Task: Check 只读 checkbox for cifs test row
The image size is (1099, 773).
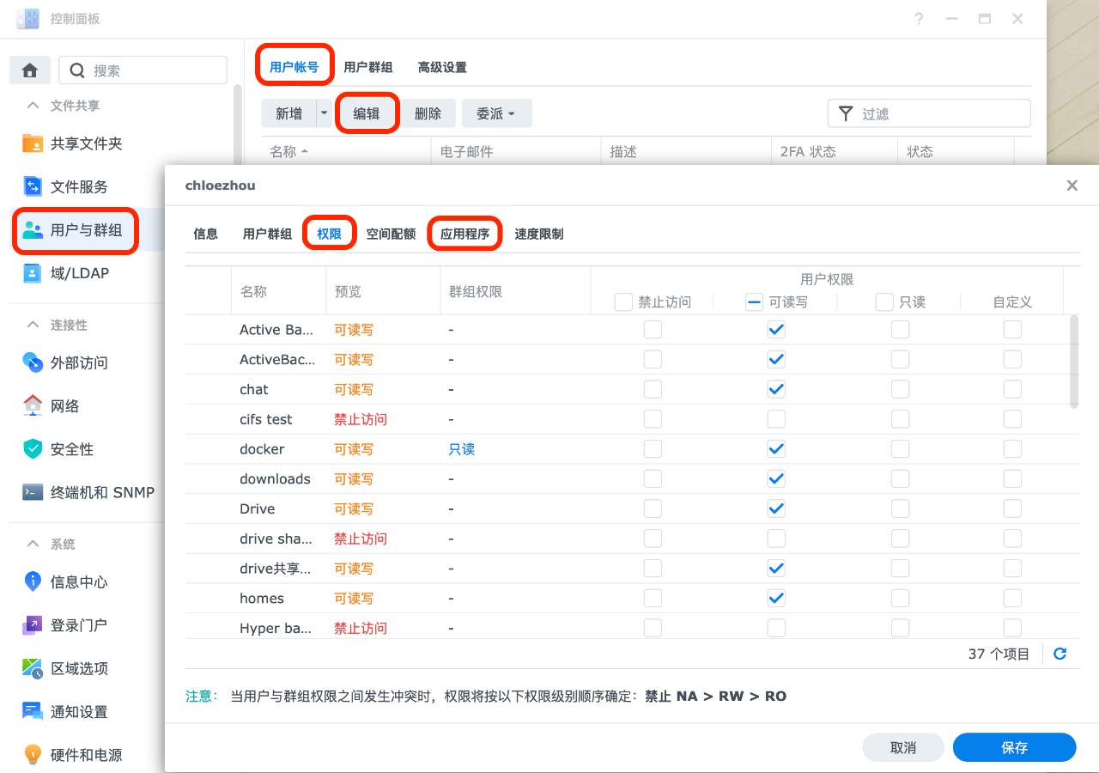Action: point(900,419)
